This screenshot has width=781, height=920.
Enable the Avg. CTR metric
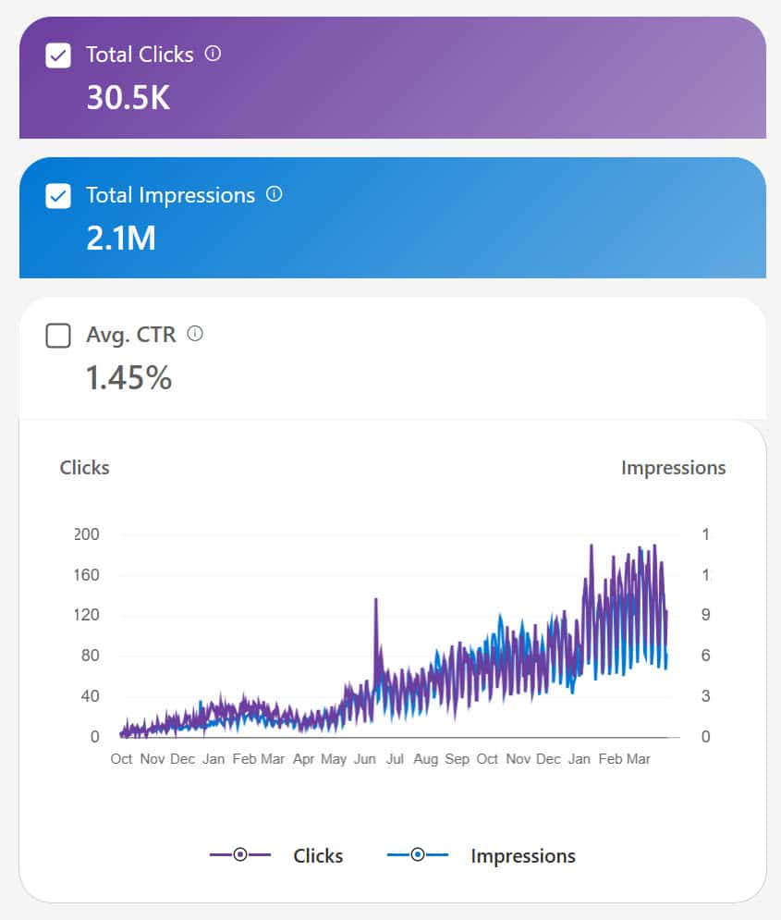pyautogui.click(x=57, y=336)
